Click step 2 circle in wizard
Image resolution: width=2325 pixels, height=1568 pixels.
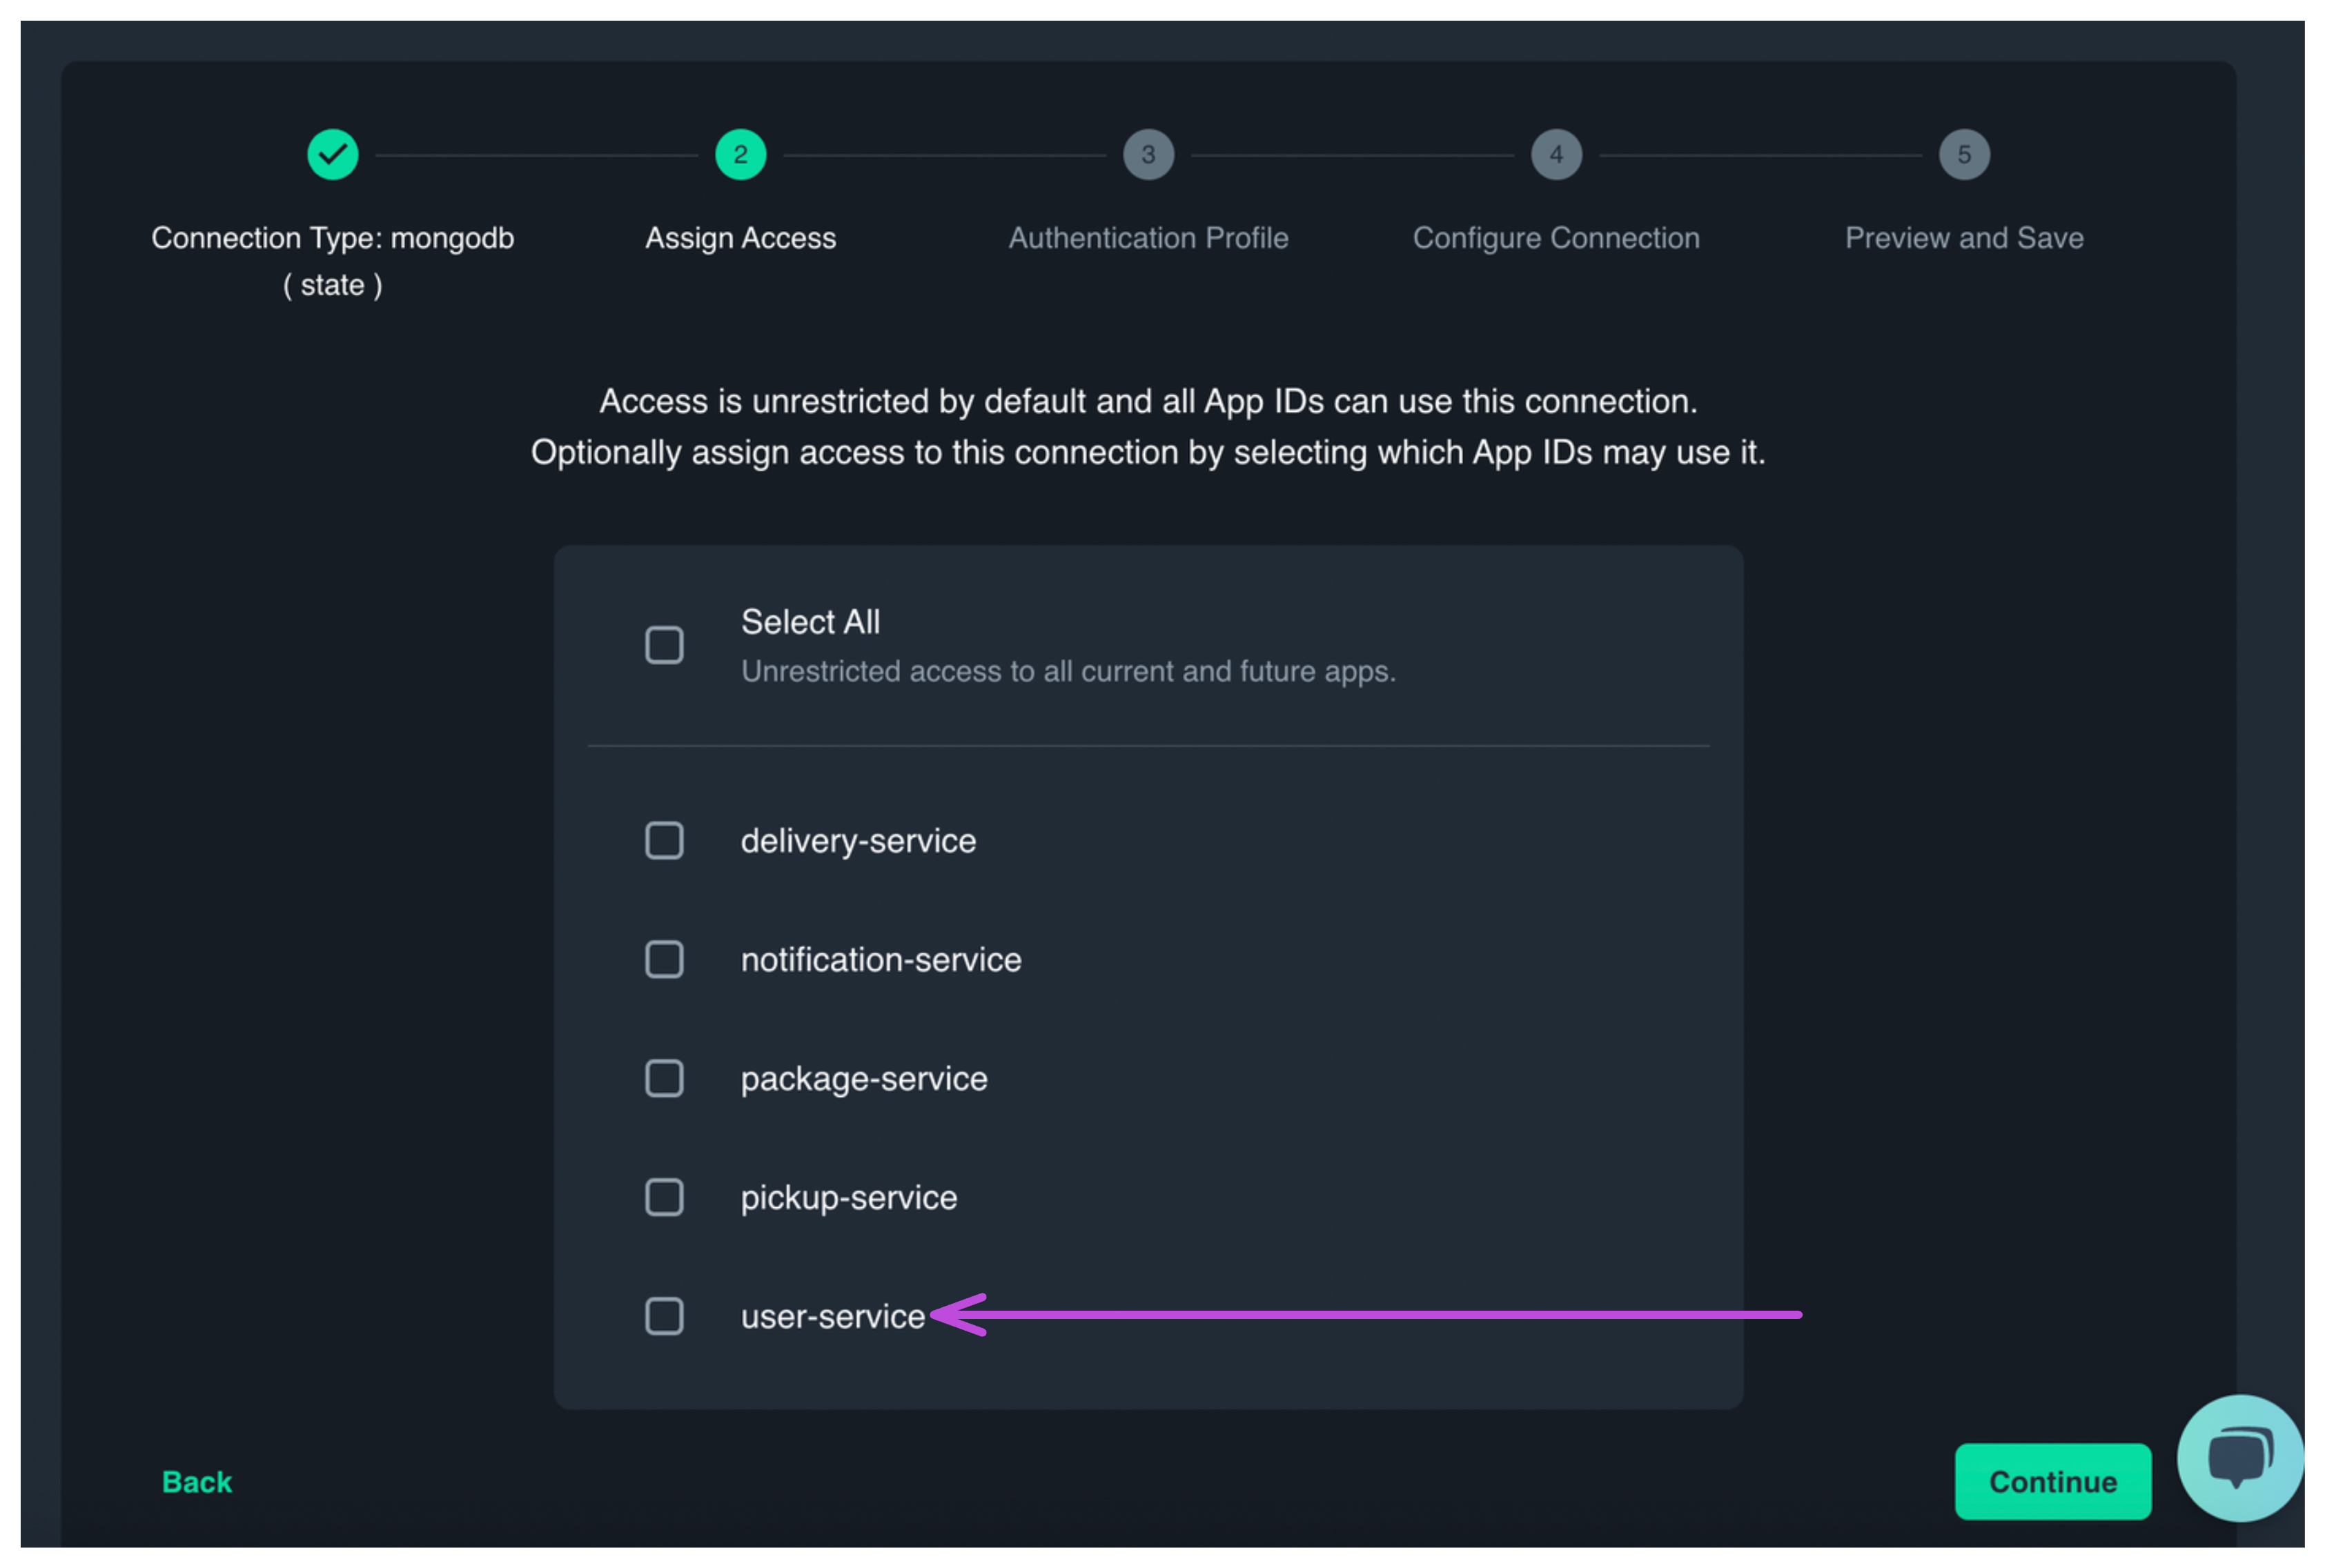pos(740,155)
